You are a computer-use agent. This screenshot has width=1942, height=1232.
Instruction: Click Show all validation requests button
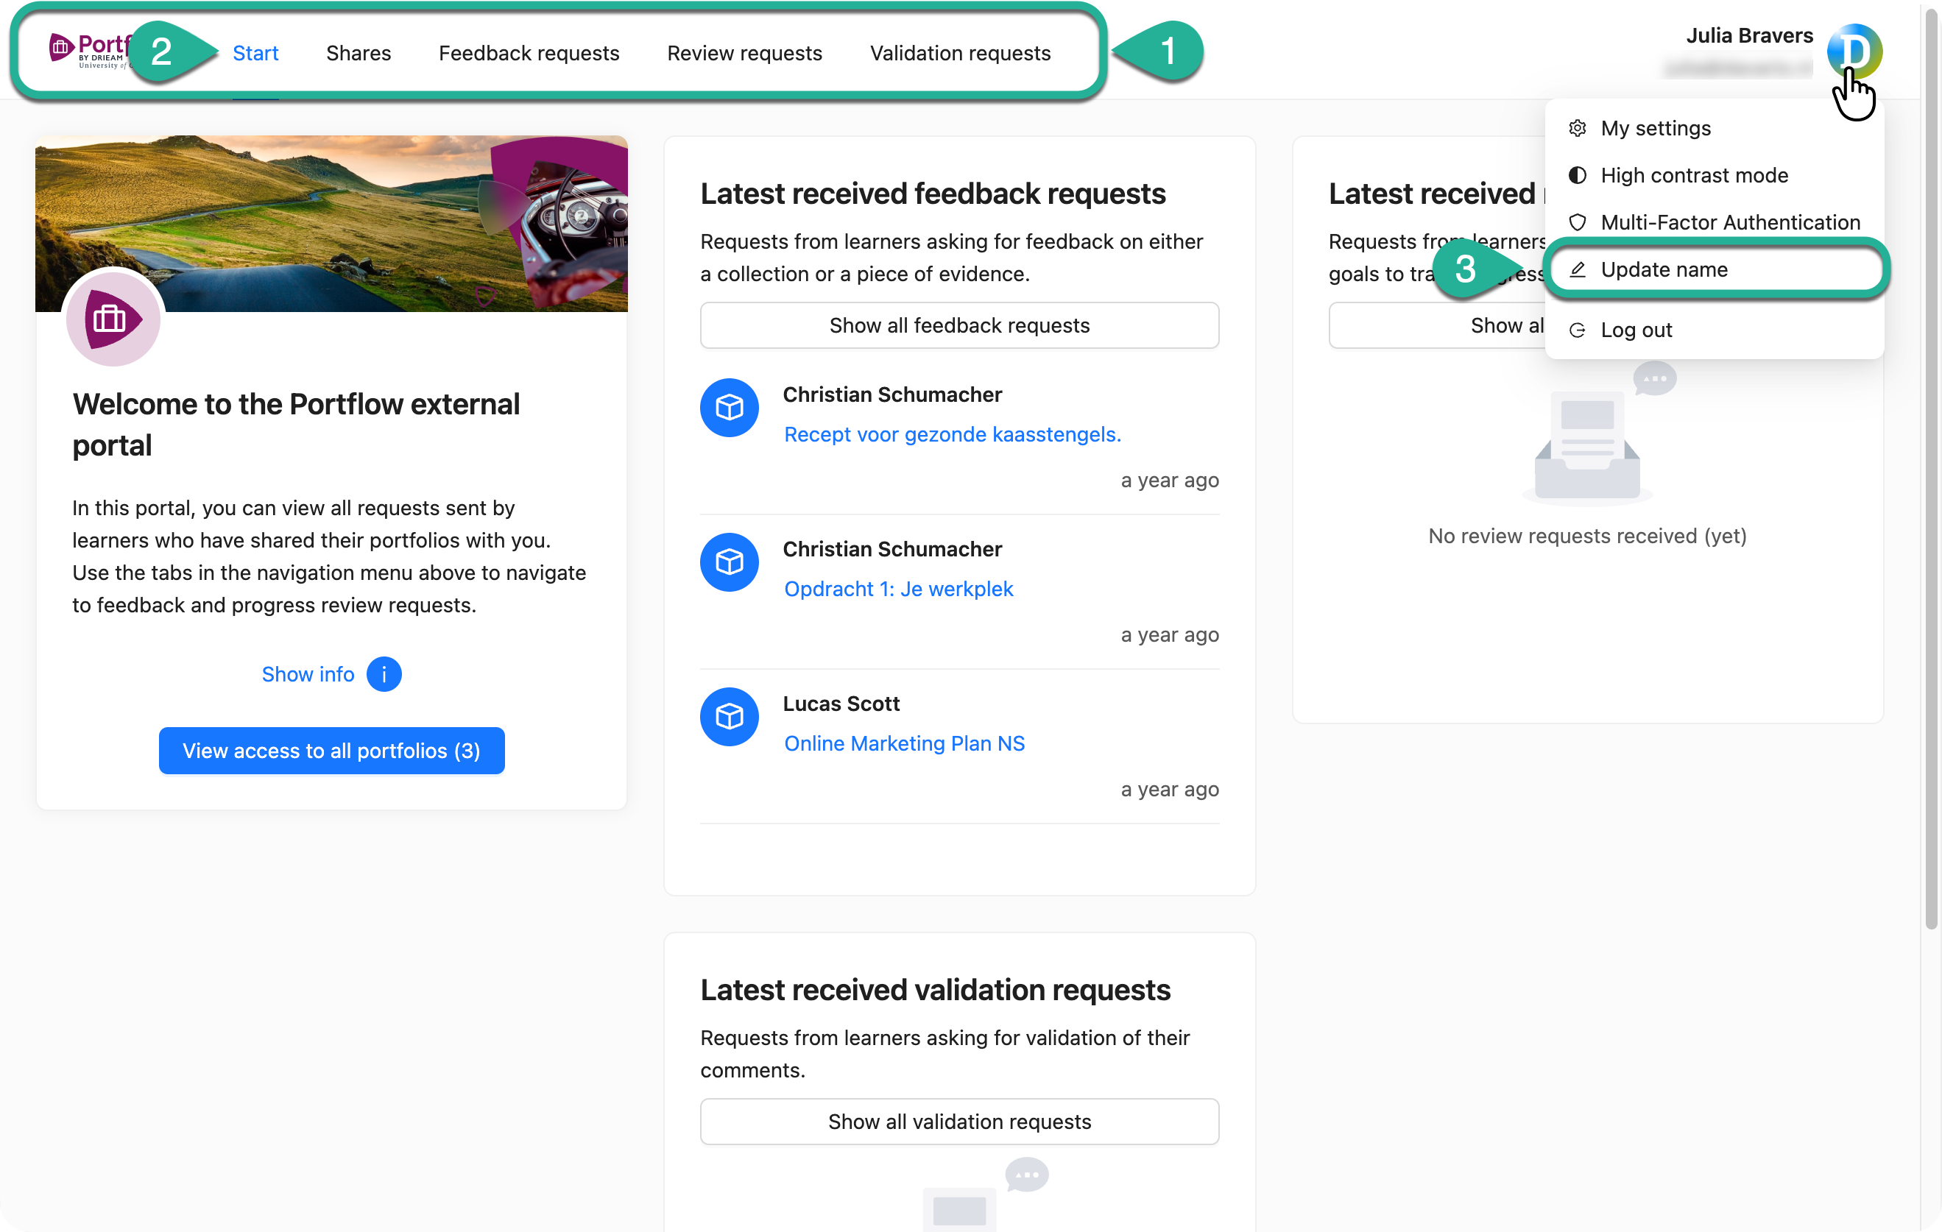pos(959,1122)
